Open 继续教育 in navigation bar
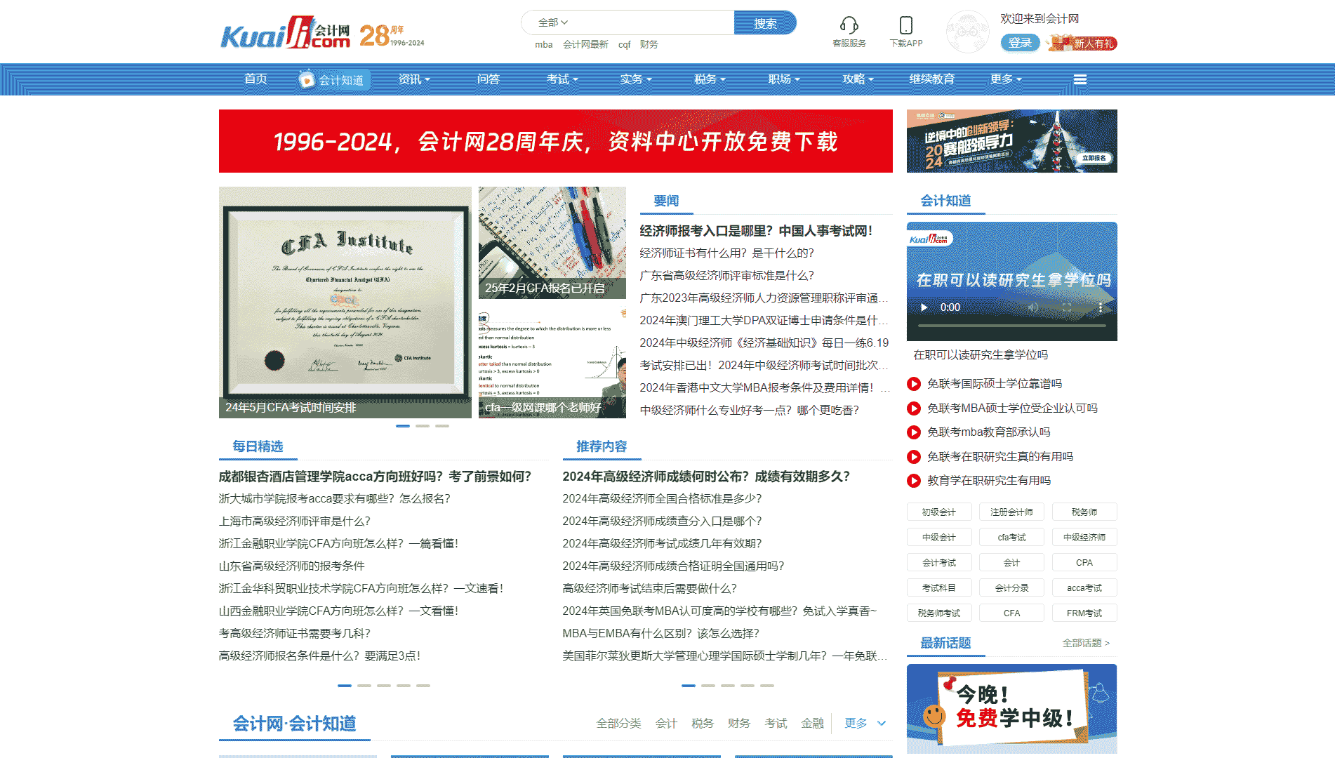This screenshot has width=1335, height=758. (x=932, y=79)
